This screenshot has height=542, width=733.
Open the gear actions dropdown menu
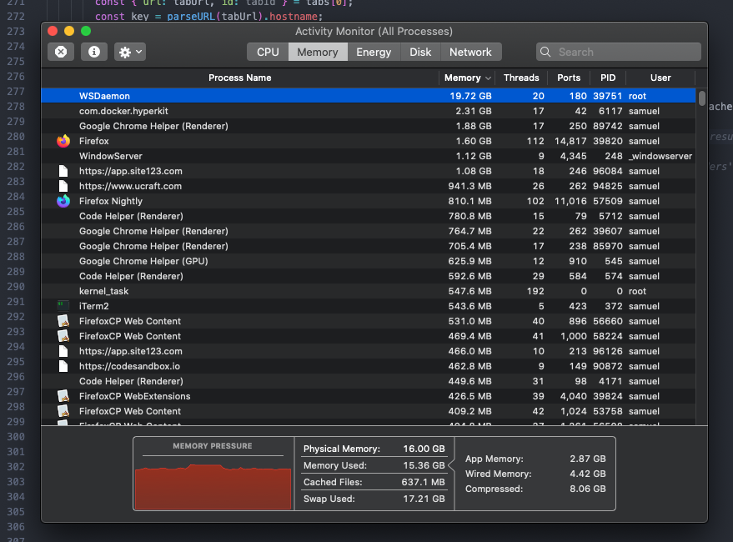(130, 52)
